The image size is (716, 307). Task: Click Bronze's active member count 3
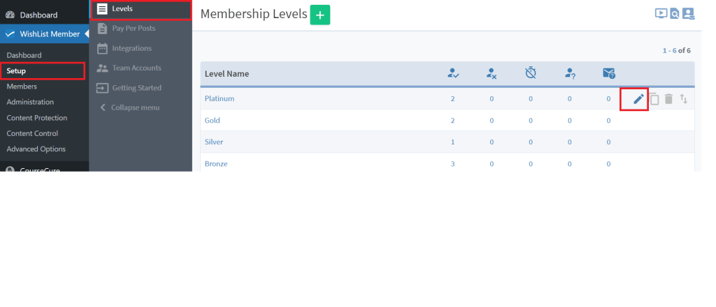453,164
